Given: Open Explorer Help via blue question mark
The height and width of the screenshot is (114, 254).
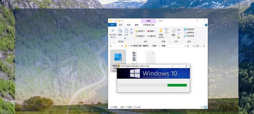Looking at the screenshot, I should click(x=206, y=25).
